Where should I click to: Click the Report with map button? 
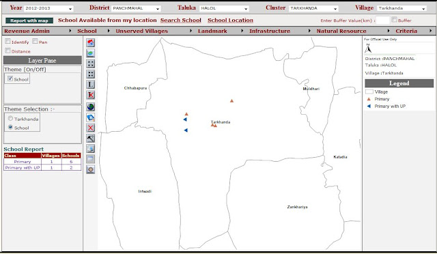coord(29,20)
